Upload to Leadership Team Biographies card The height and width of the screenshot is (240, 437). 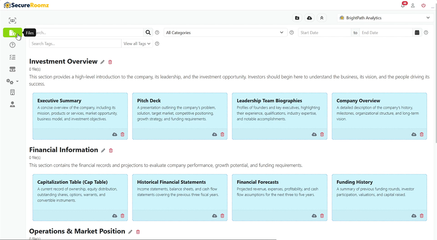pyautogui.click(x=314, y=134)
